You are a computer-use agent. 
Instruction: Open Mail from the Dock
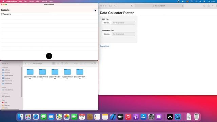51,117
